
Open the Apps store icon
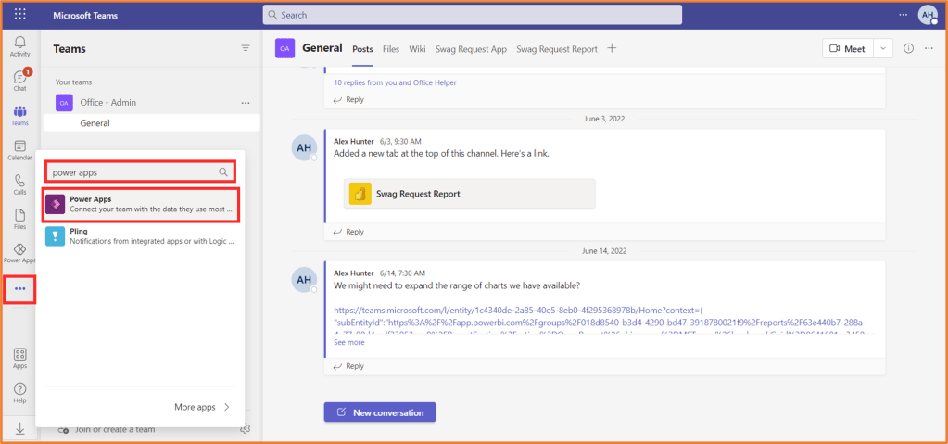pyautogui.click(x=19, y=359)
